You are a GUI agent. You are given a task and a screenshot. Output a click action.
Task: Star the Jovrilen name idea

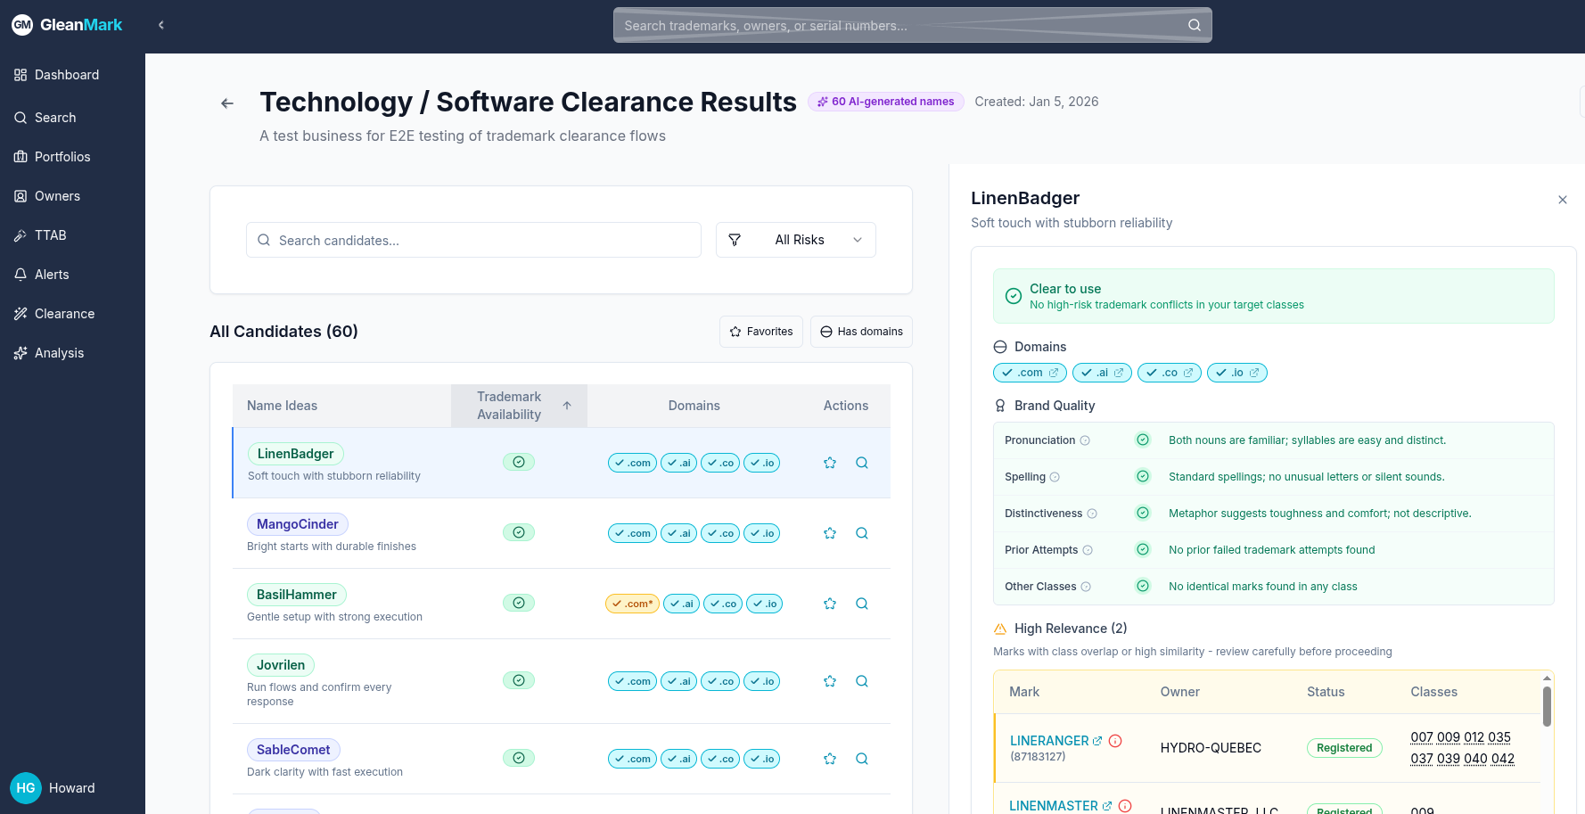click(830, 681)
